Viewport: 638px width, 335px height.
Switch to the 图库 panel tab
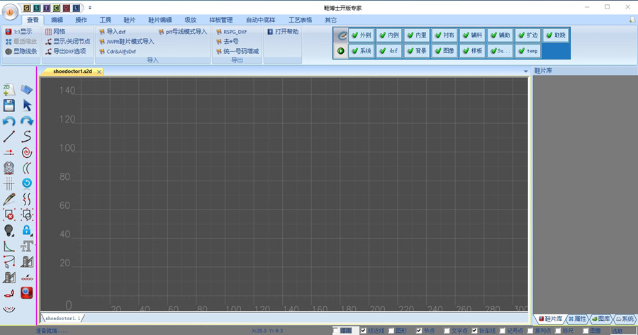click(x=601, y=319)
